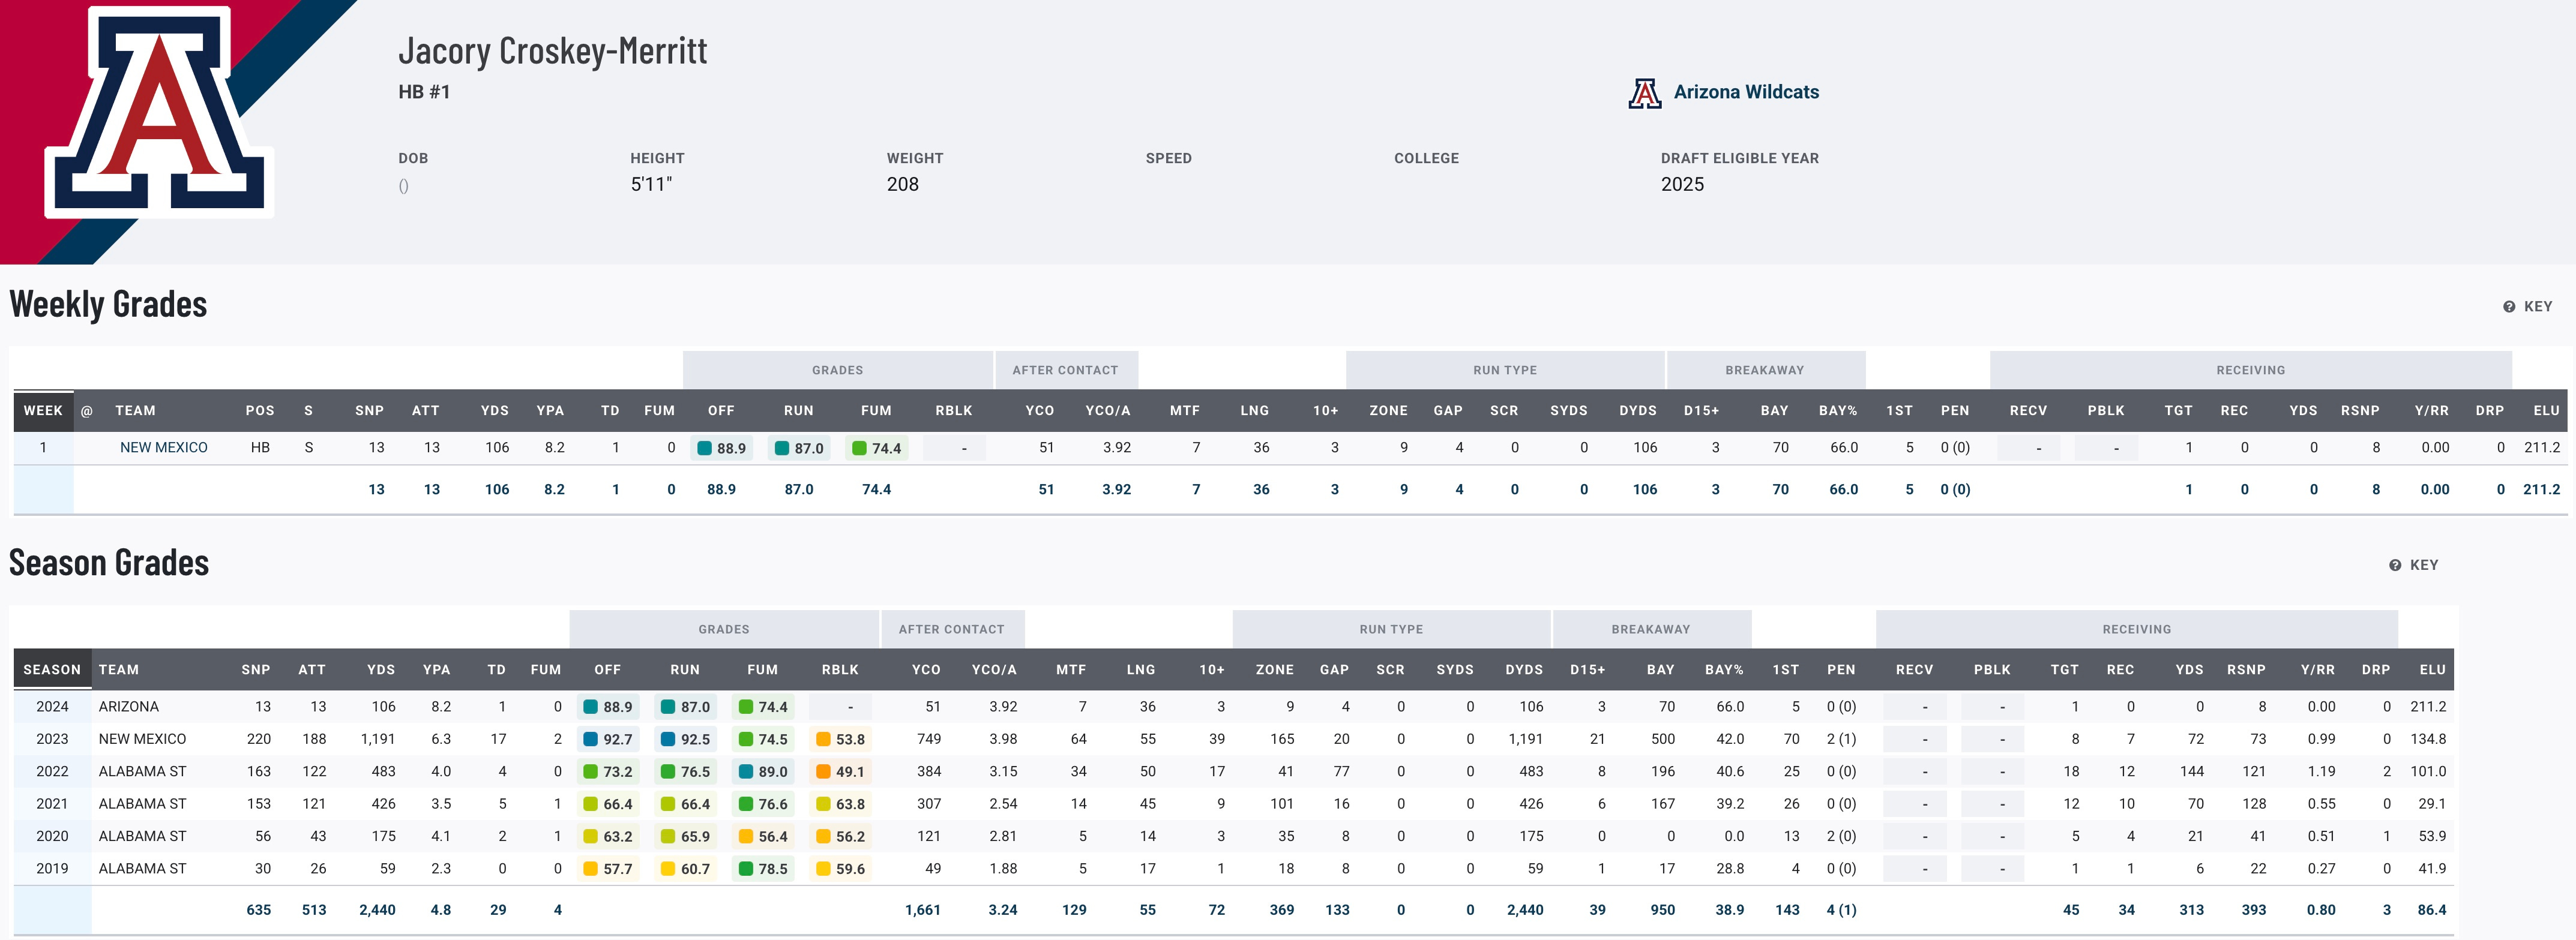Click the large Arizona Wildcats logo

coord(158,112)
